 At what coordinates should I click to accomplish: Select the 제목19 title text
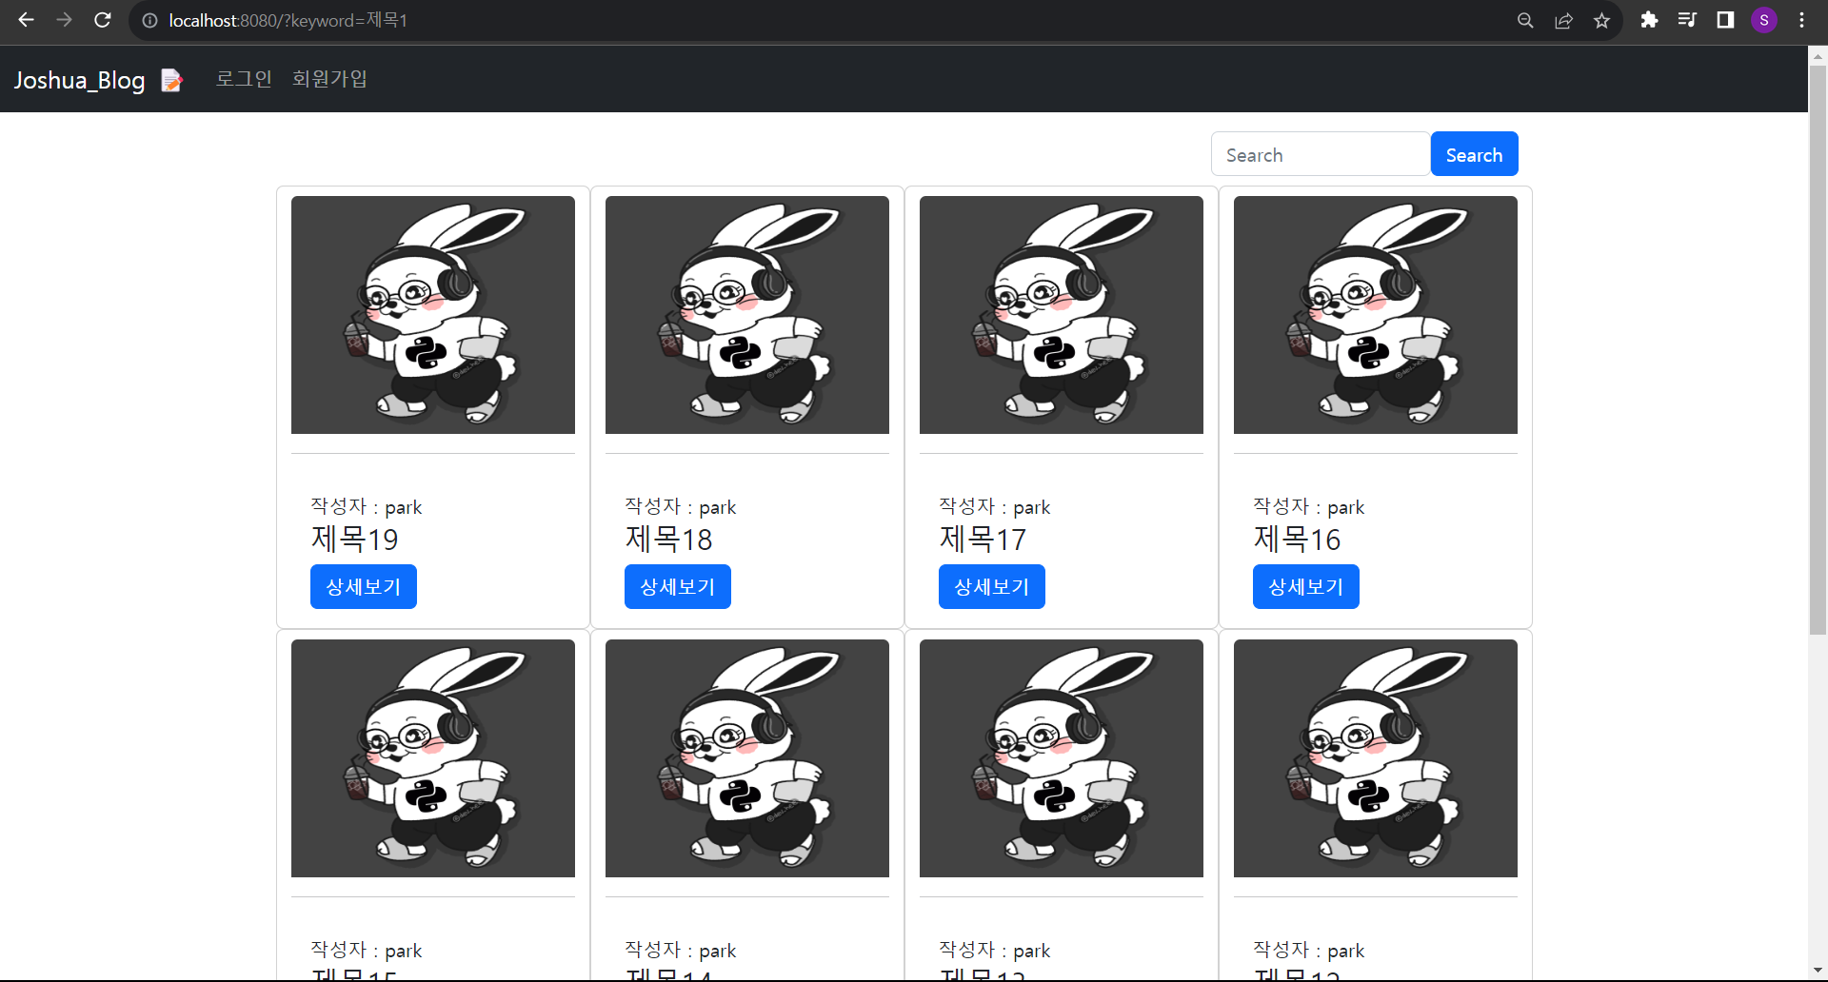pyautogui.click(x=354, y=540)
